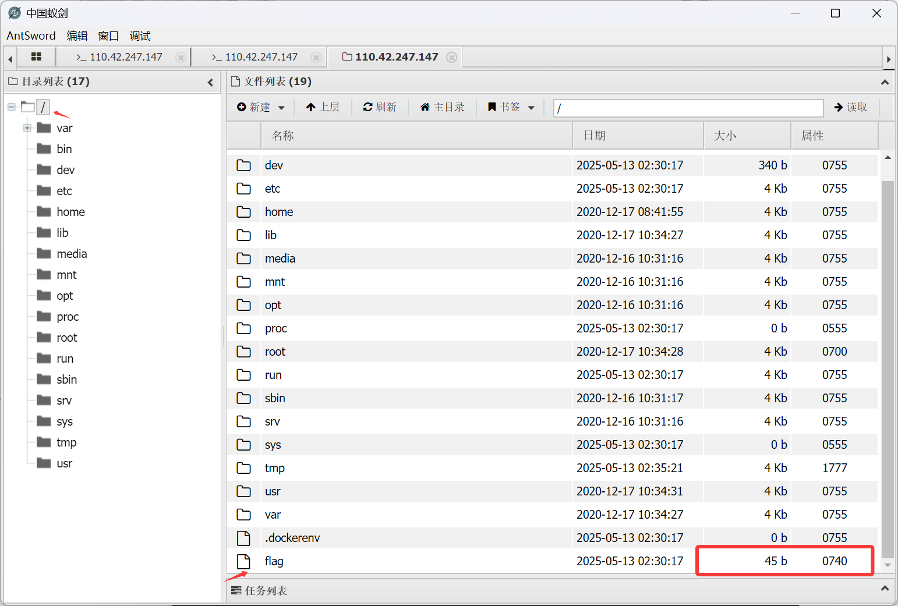Open the Debug (调试) menu
The image size is (898, 606).
point(140,36)
